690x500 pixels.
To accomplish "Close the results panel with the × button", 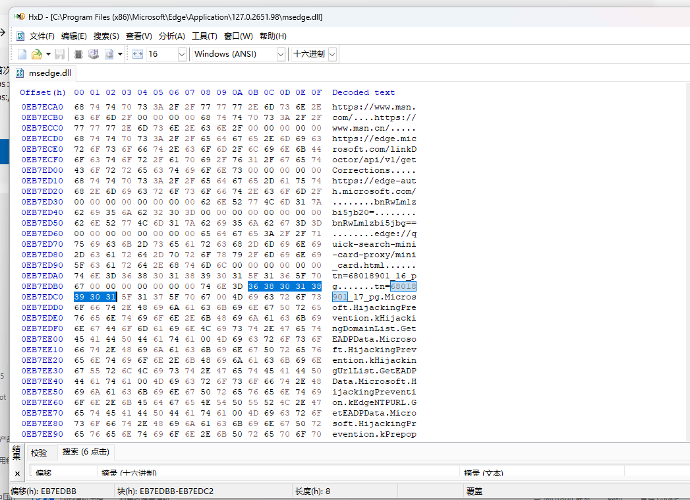I will (17, 474).
